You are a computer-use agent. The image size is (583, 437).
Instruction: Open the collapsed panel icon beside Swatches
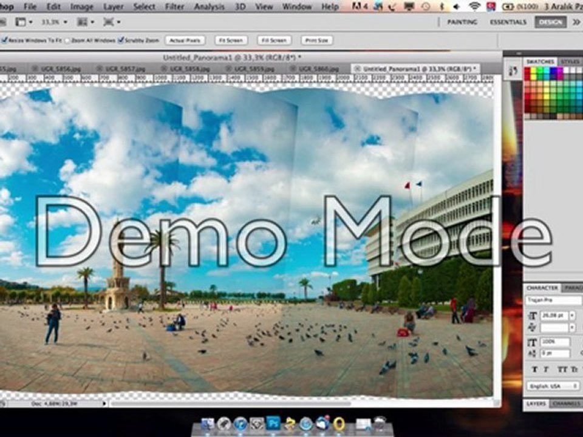click(514, 70)
